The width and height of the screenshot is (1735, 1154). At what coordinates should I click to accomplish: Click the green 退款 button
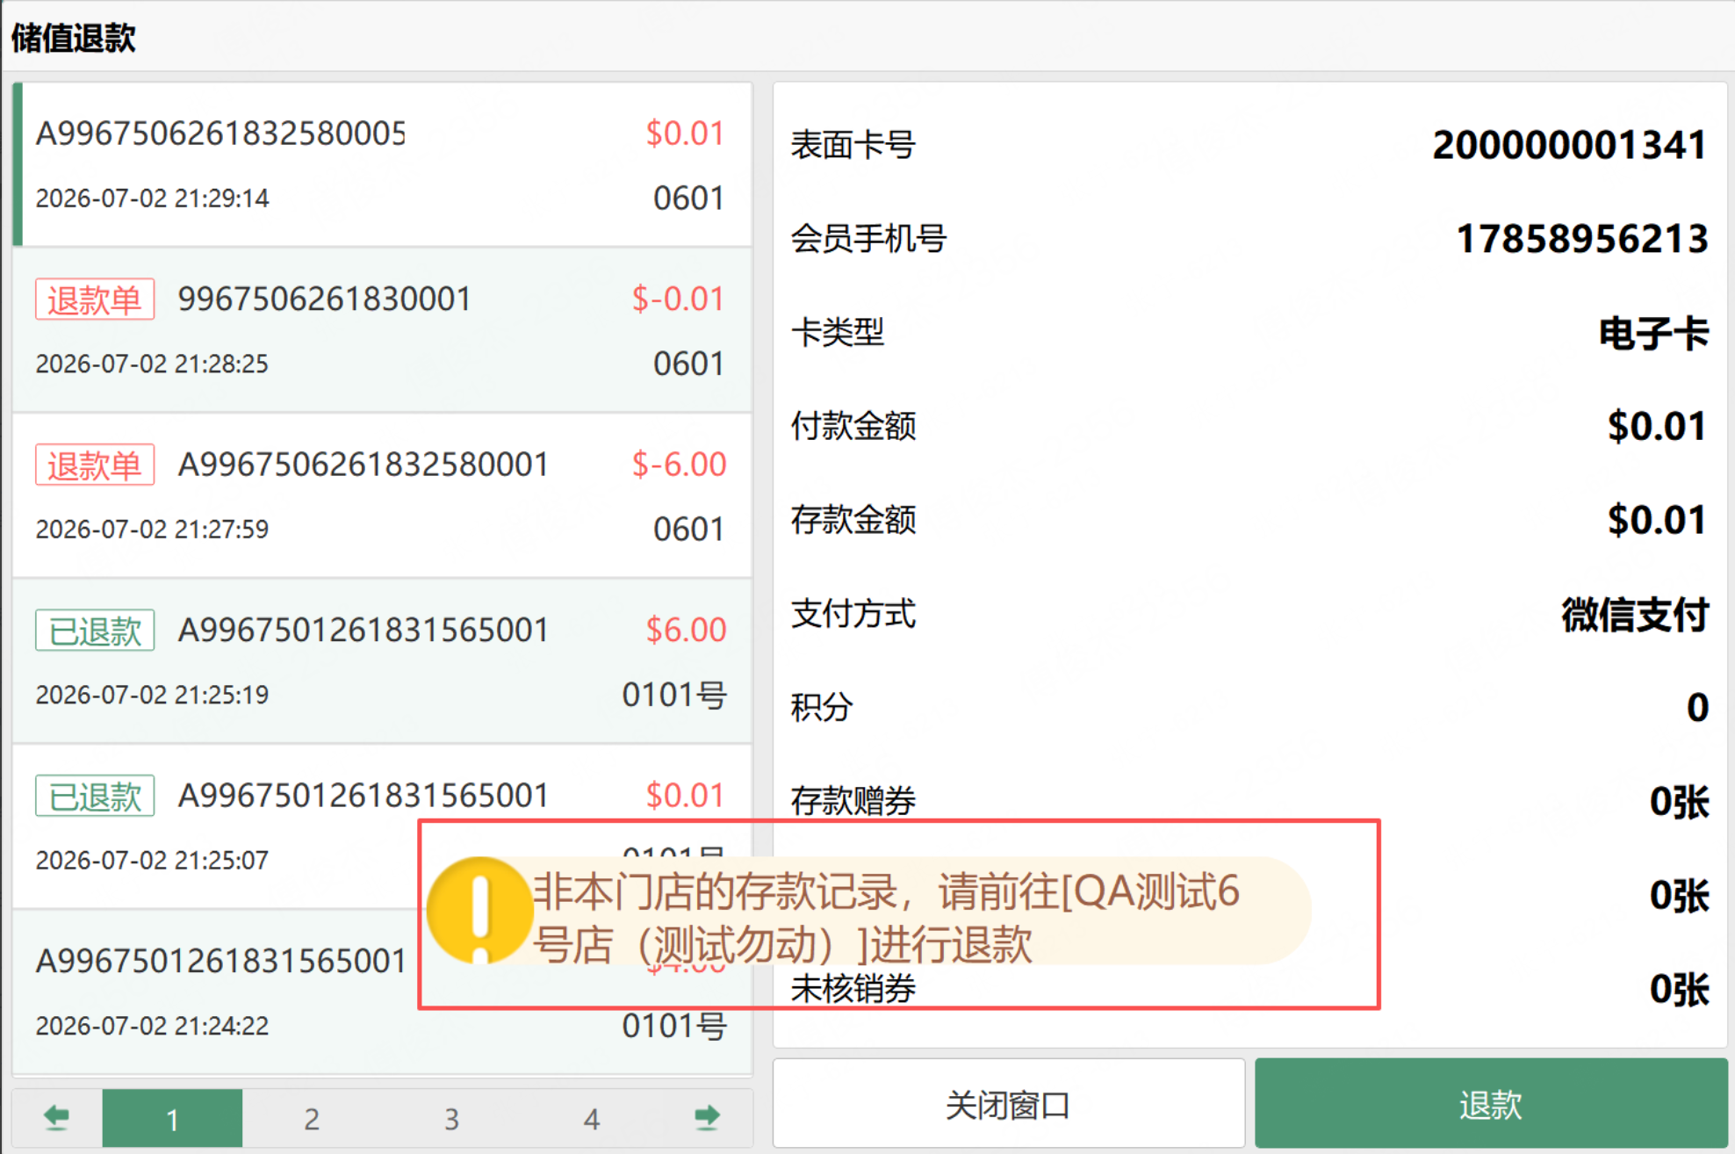point(1491,1104)
